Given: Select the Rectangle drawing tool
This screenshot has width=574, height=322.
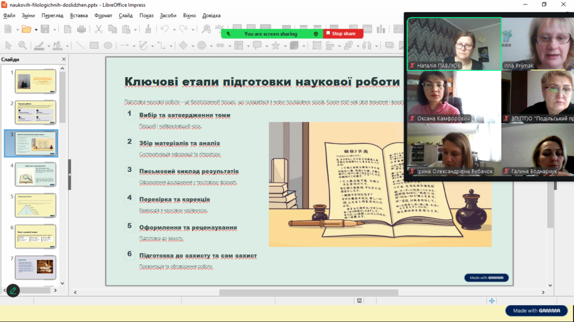Looking at the screenshot, I should click(x=94, y=46).
